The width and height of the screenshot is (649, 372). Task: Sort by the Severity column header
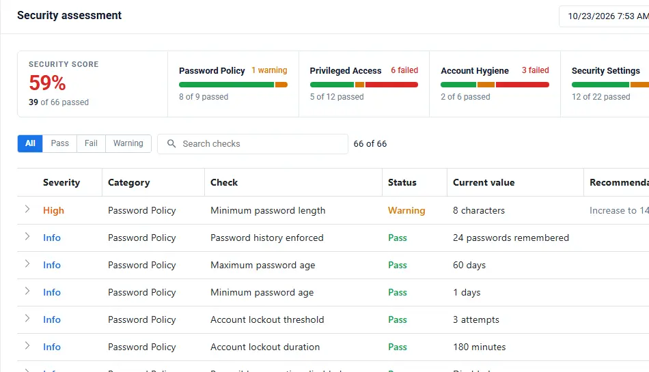61,182
